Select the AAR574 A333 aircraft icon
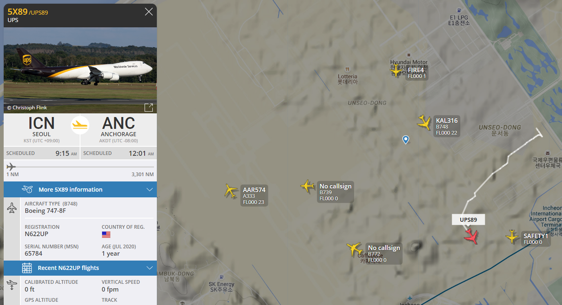 point(231,191)
